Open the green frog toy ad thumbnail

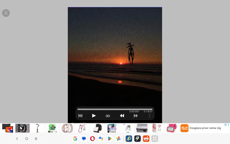click(x=52, y=128)
